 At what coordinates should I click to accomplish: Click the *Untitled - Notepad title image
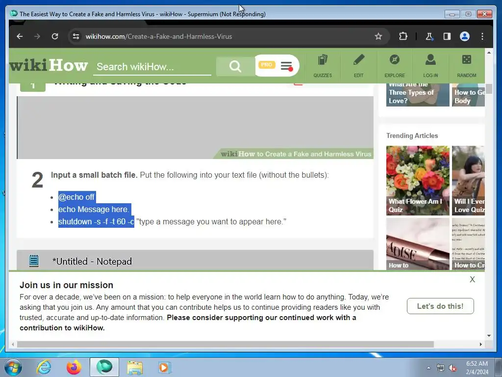(x=195, y=260)
